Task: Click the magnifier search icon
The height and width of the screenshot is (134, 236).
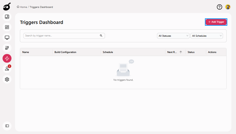Action: point(101,36)
